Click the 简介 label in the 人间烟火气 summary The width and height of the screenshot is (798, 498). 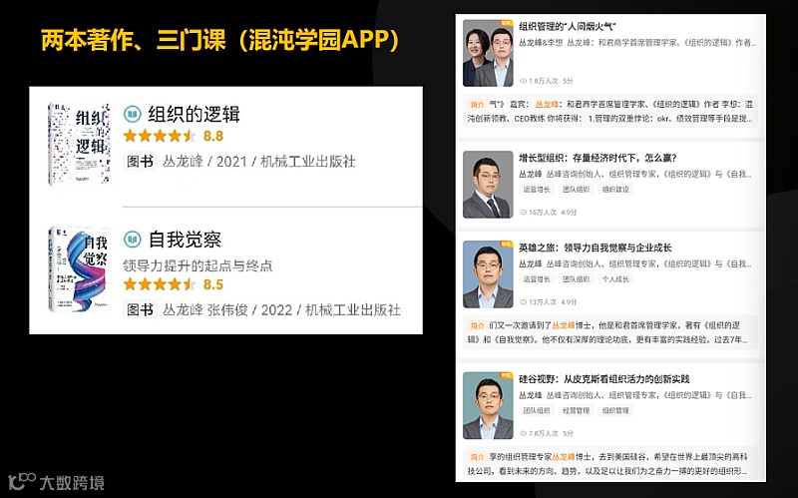point(477,105)
